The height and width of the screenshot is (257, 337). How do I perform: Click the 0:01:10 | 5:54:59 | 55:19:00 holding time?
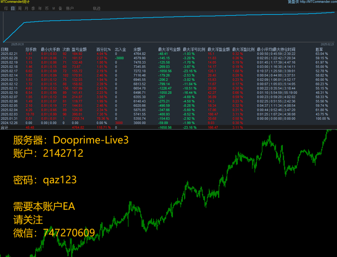tap(277, 92)
